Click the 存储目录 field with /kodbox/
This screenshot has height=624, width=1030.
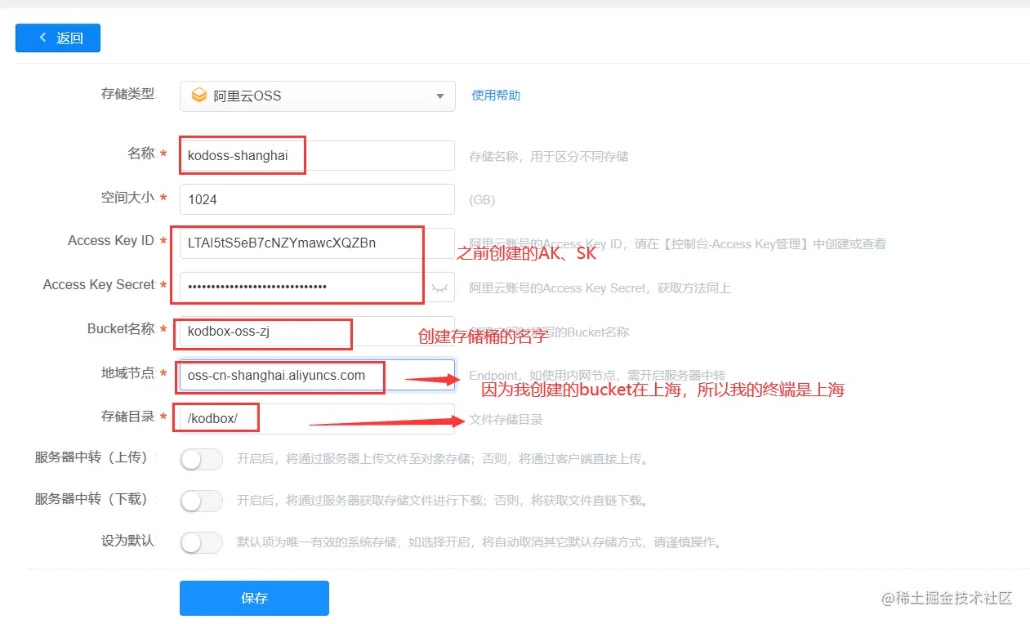[x=317, y=419]
